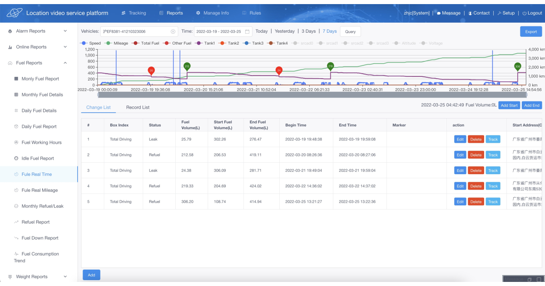Click the green 219 refuel marker on the chart
The height and width of the screenshot is (286, 545).
tap(330, 66)
